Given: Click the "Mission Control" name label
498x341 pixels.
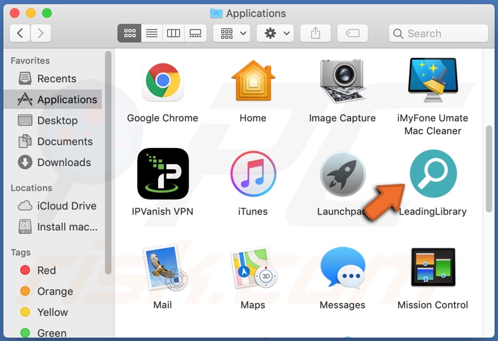Looking at the screenshot, I should click(x=433, y=305).
